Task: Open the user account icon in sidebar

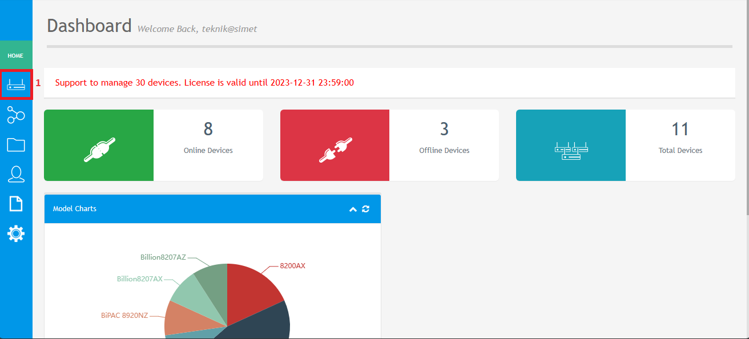Action: click(x=16, y=174)
